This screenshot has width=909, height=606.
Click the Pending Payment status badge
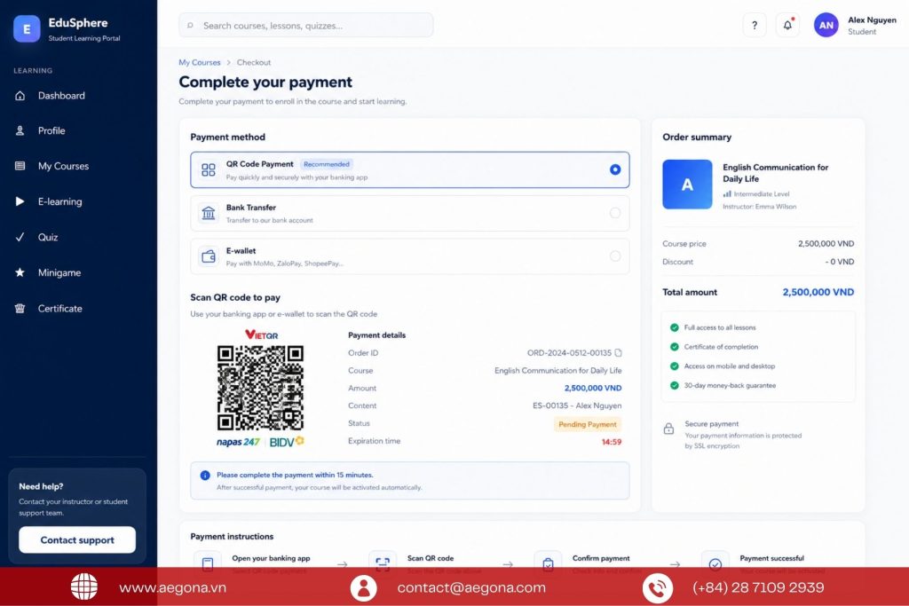point(588,425)
